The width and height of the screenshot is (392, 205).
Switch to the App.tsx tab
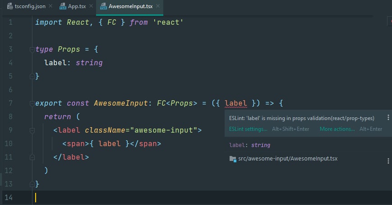(77, 6)
